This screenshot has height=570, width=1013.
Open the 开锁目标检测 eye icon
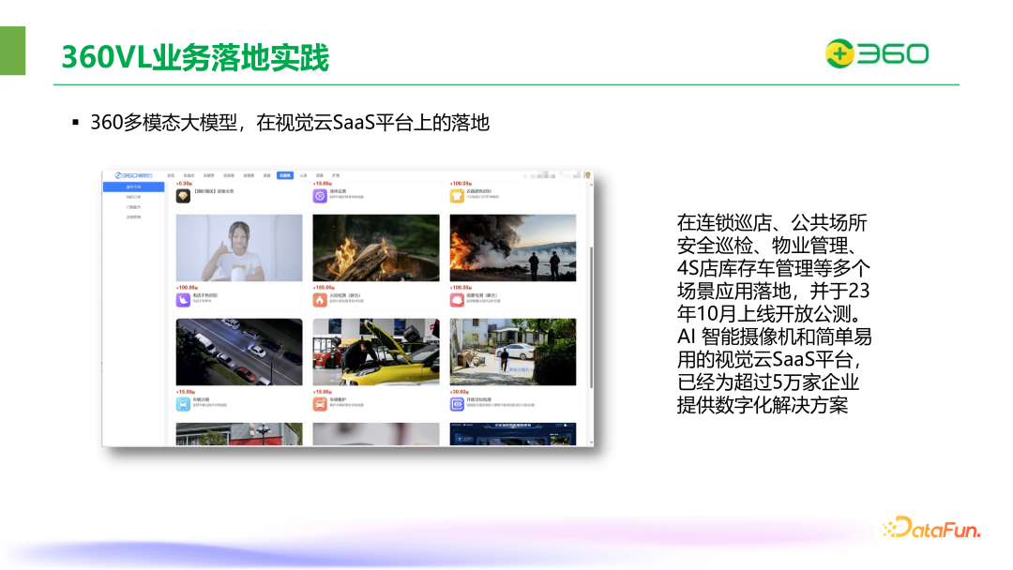click(x=458, y=404)
